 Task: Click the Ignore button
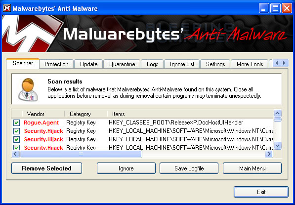coord(126,168)
